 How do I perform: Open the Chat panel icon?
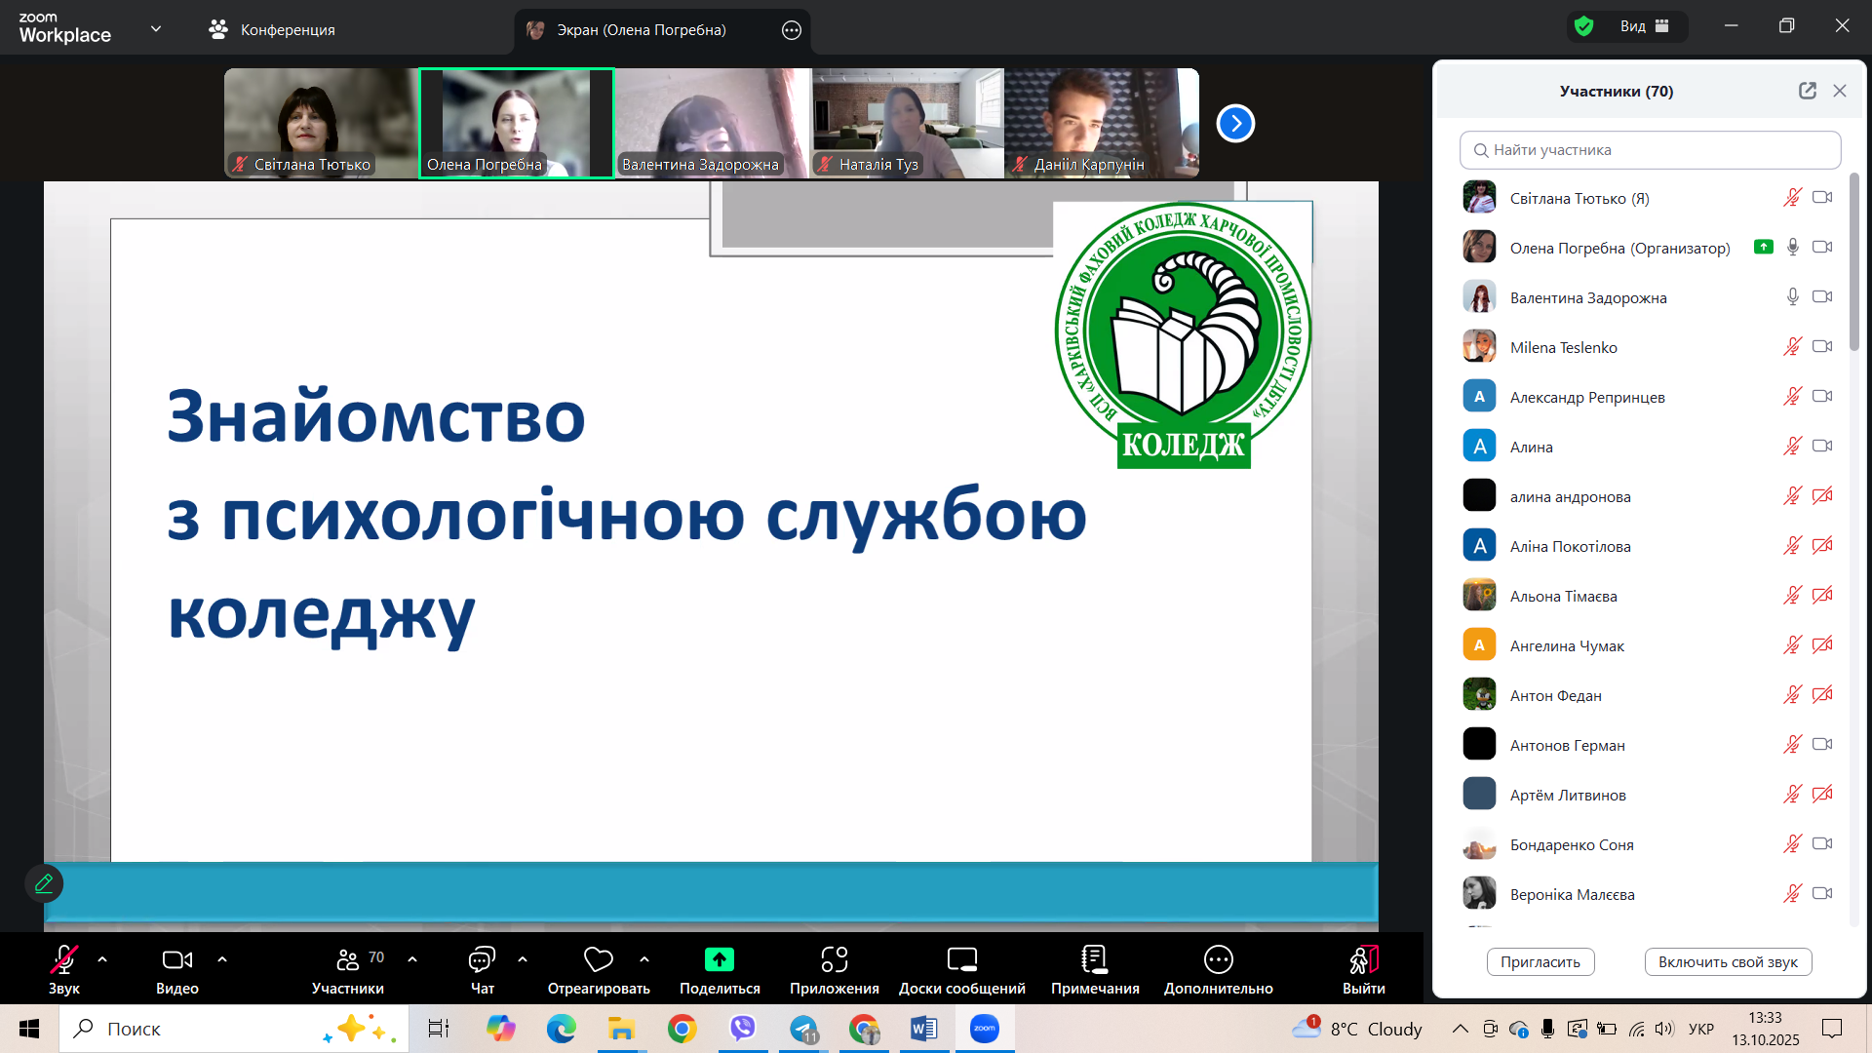(482, 960)
